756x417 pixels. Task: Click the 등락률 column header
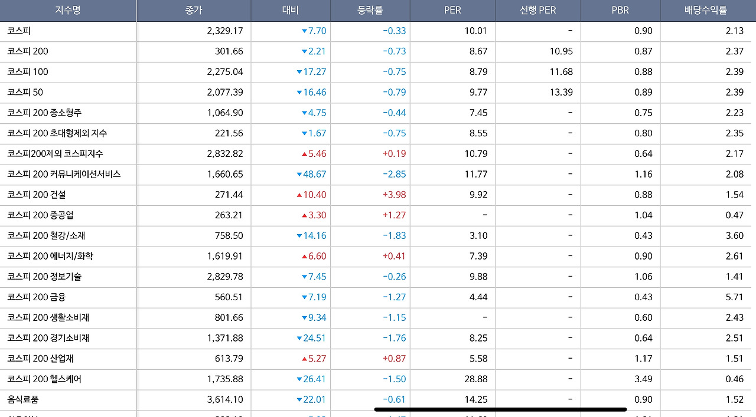click(x=370, y=10)
